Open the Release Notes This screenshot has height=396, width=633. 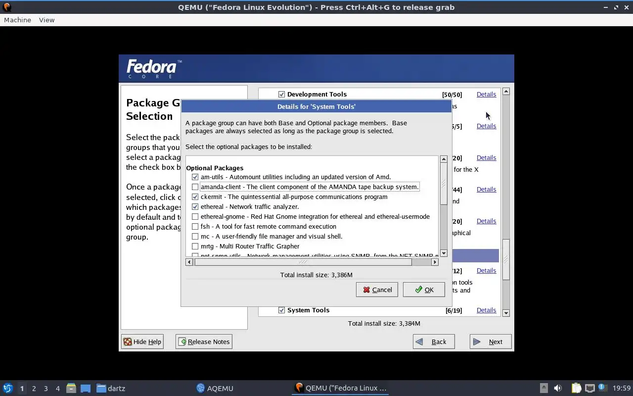point(204,342)
